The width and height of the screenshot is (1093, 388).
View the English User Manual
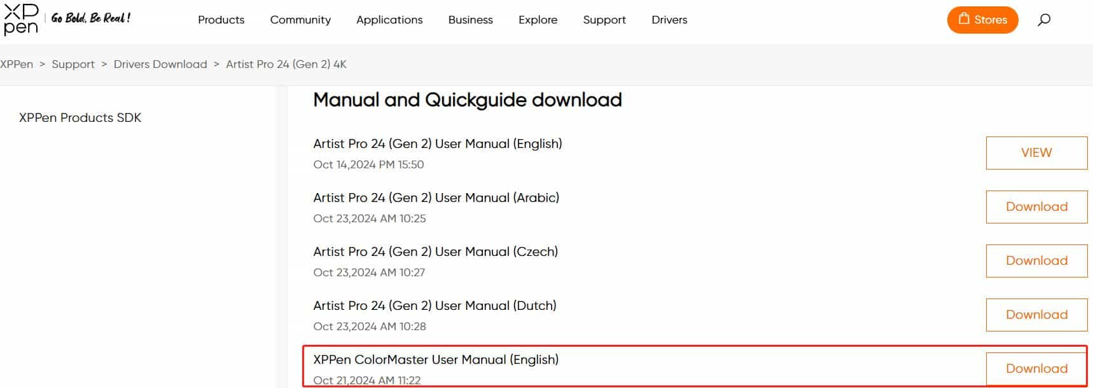pyautogui.click(x=1036, y=152)
